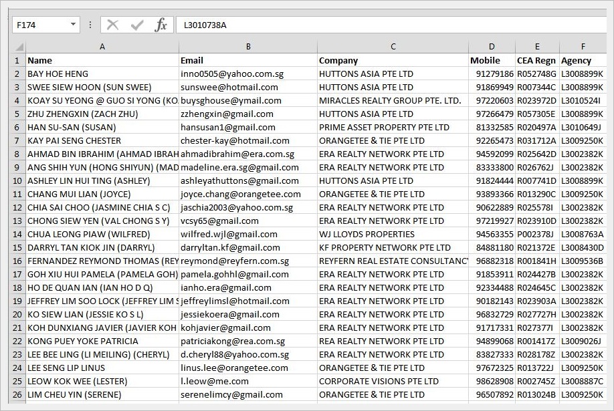Select column E header
Image resolution: width=614 pixels, height=411 pixels.
536,47
